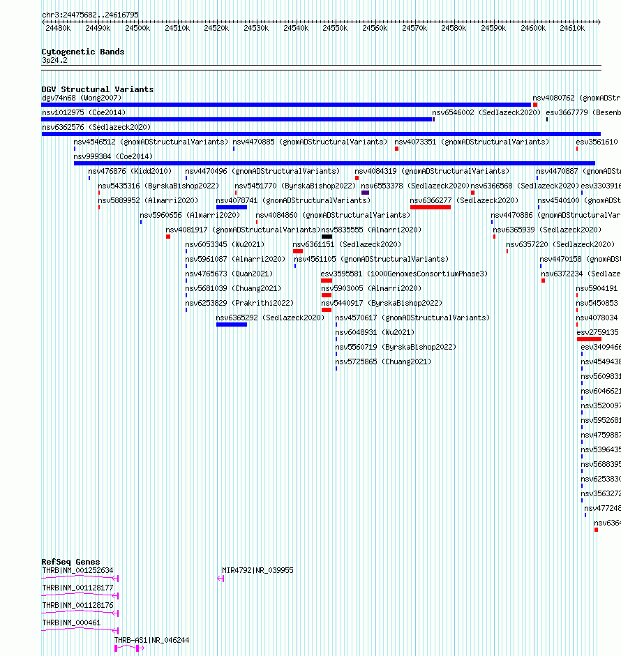Viewport: 621px width, 656px height.
Task: Click the dgv74n68 (Wong2007) variant label
Action: click(82, 98)
